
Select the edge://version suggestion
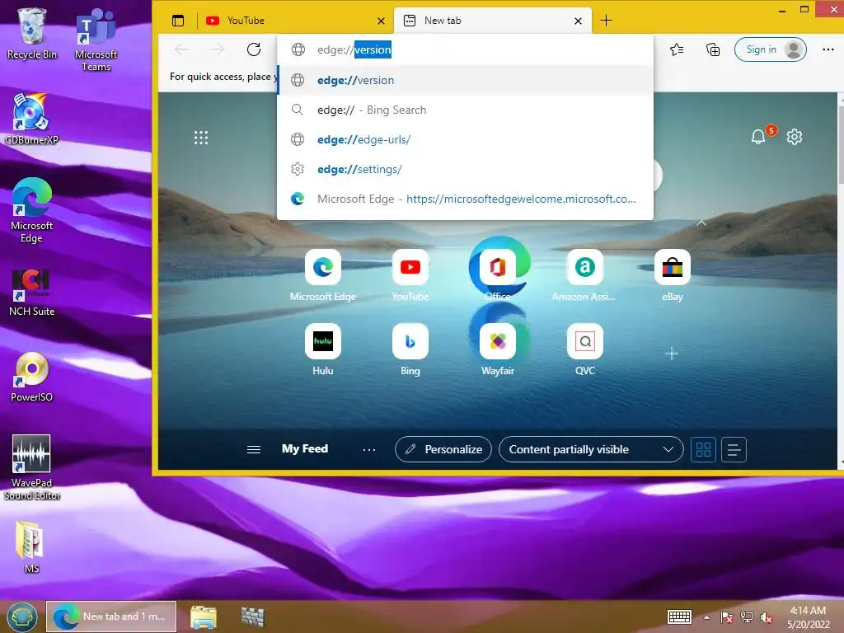coord(465,80)
